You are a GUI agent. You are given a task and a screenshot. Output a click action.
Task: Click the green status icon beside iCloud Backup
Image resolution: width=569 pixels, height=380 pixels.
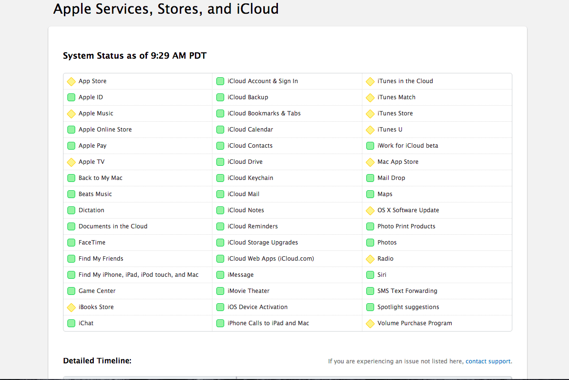(x=220, y=97)
